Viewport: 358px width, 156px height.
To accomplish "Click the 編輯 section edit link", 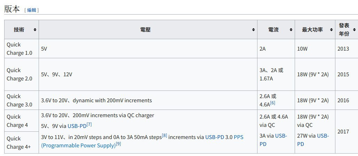I will 32,10.
